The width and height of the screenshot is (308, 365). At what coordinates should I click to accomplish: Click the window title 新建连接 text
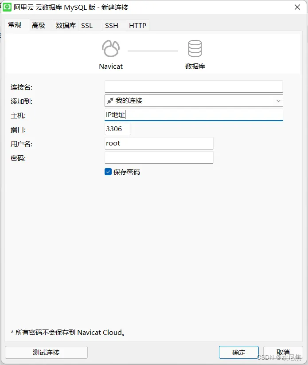115,8
